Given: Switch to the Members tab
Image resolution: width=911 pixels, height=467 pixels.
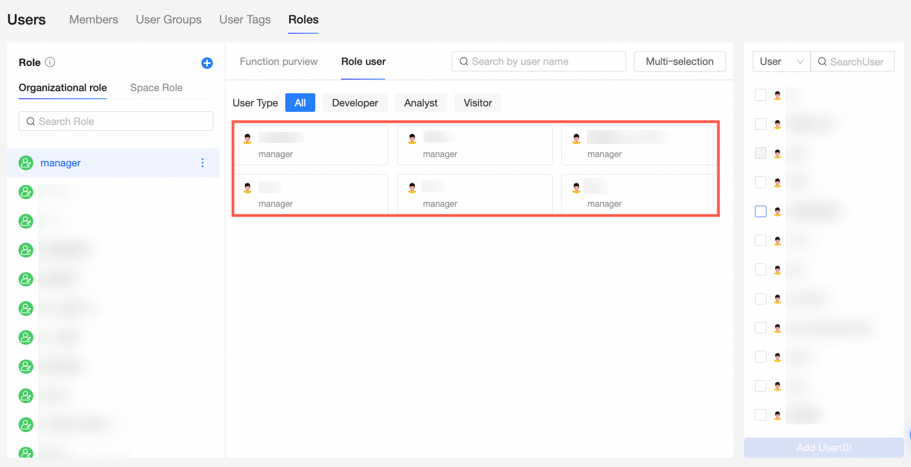Looking at the screenshot, I should click(94, 20).
